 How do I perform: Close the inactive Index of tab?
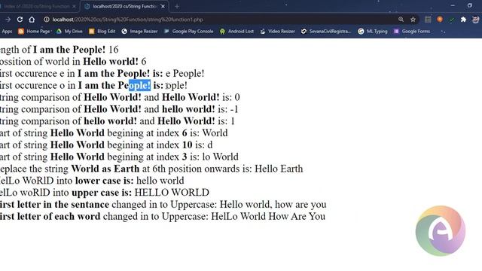[x=74, y=6]
